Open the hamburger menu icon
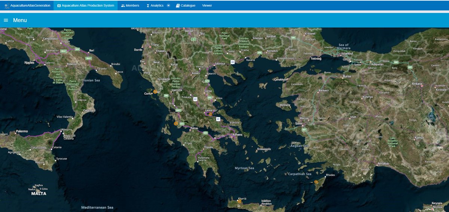 click(x=6, y=20)
